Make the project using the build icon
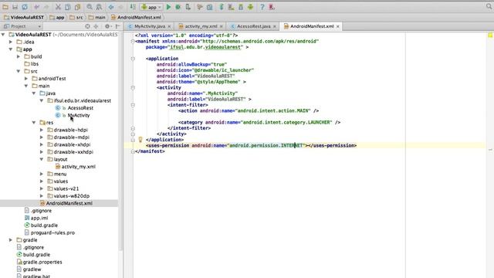The height and width of the screenshot is (278, 494). coord(133,7)
